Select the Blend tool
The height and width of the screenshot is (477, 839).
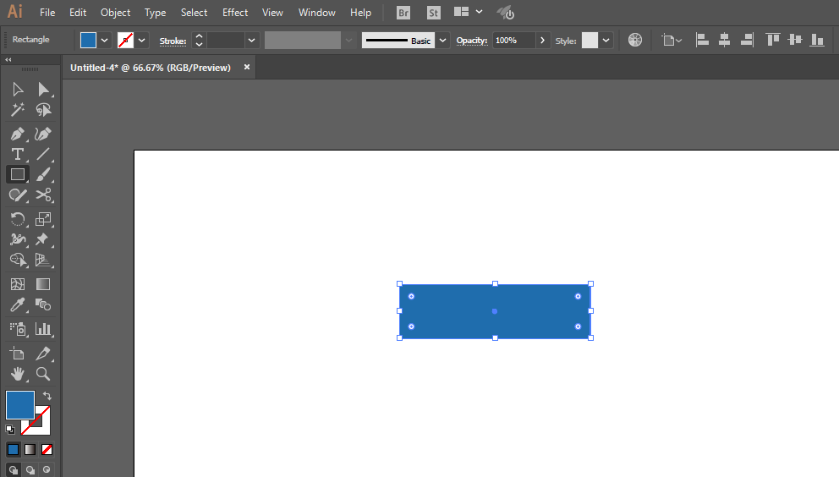[43, 304]
